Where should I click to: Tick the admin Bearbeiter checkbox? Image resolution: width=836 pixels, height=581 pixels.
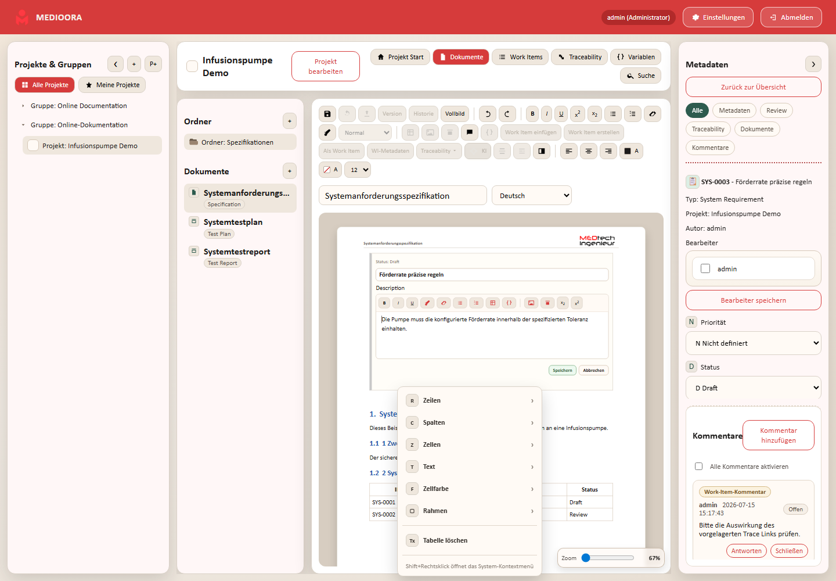pyautogui.click(x=705, y=268)
